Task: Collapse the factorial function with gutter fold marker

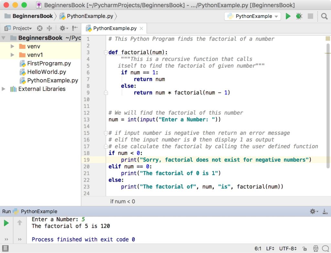Action: pos(106,52)
